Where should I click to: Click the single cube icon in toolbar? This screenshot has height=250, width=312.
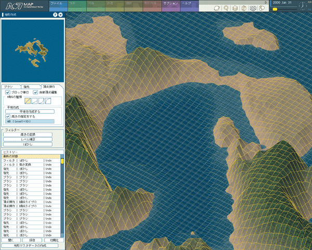(x=244, y=8)
